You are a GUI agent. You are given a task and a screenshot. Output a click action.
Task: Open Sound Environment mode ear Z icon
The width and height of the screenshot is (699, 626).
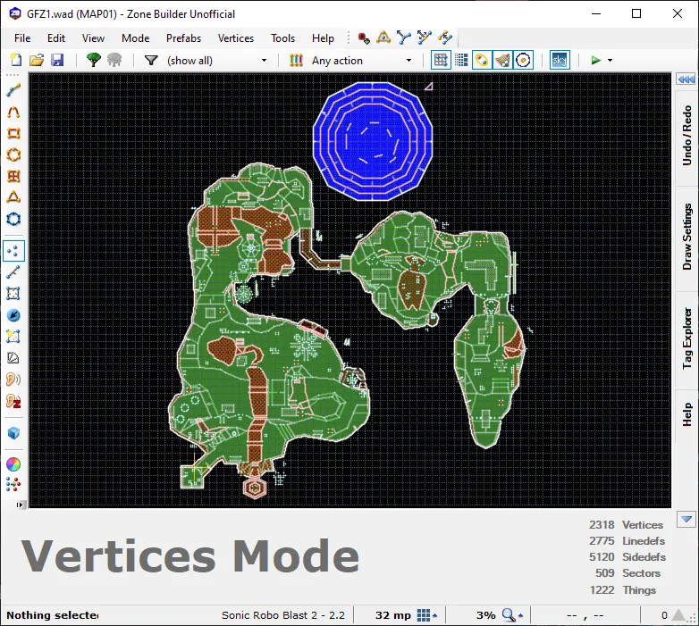[x=13, y=401]
